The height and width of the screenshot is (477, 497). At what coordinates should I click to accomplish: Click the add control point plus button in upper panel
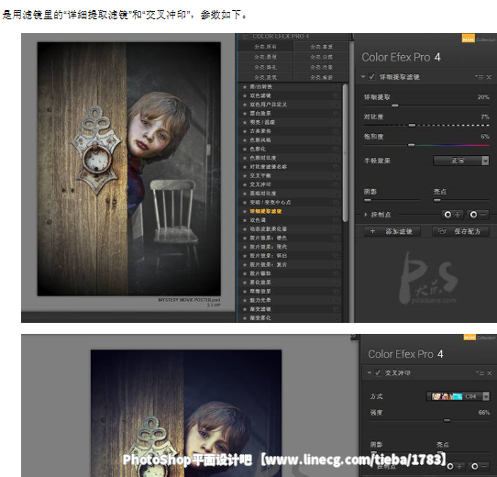pos(453,215)
